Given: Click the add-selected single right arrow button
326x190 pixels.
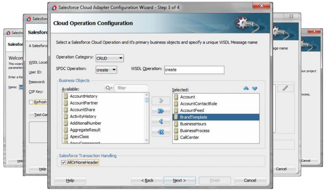Looking at the screenshot, I should click(161, 101).
